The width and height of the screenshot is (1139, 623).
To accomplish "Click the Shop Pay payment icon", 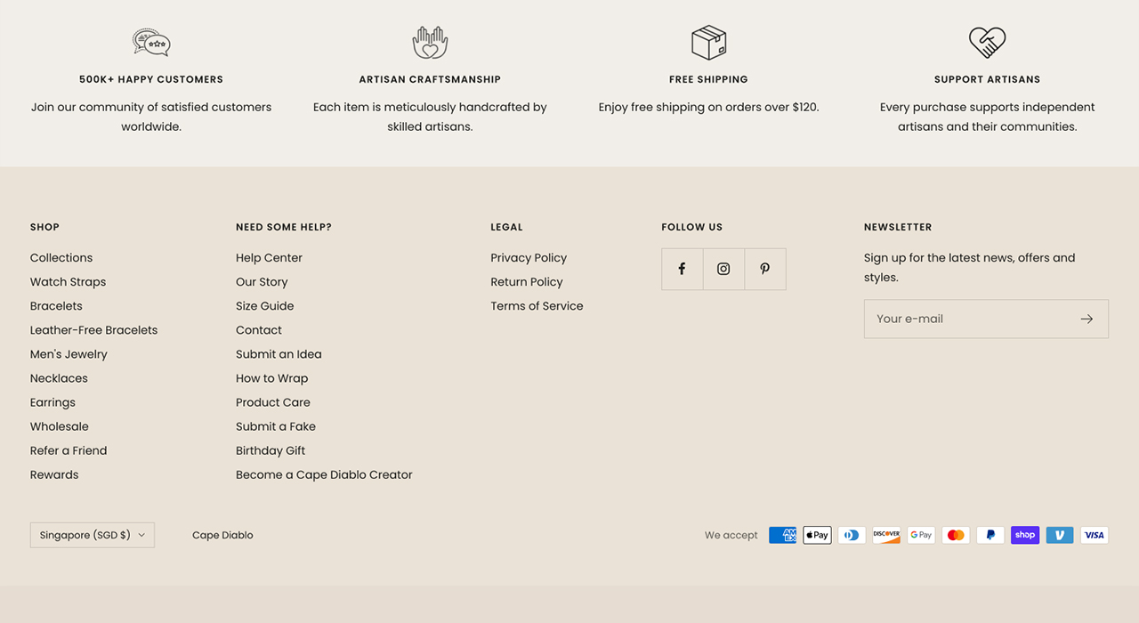I will (x=1025, y=535).
